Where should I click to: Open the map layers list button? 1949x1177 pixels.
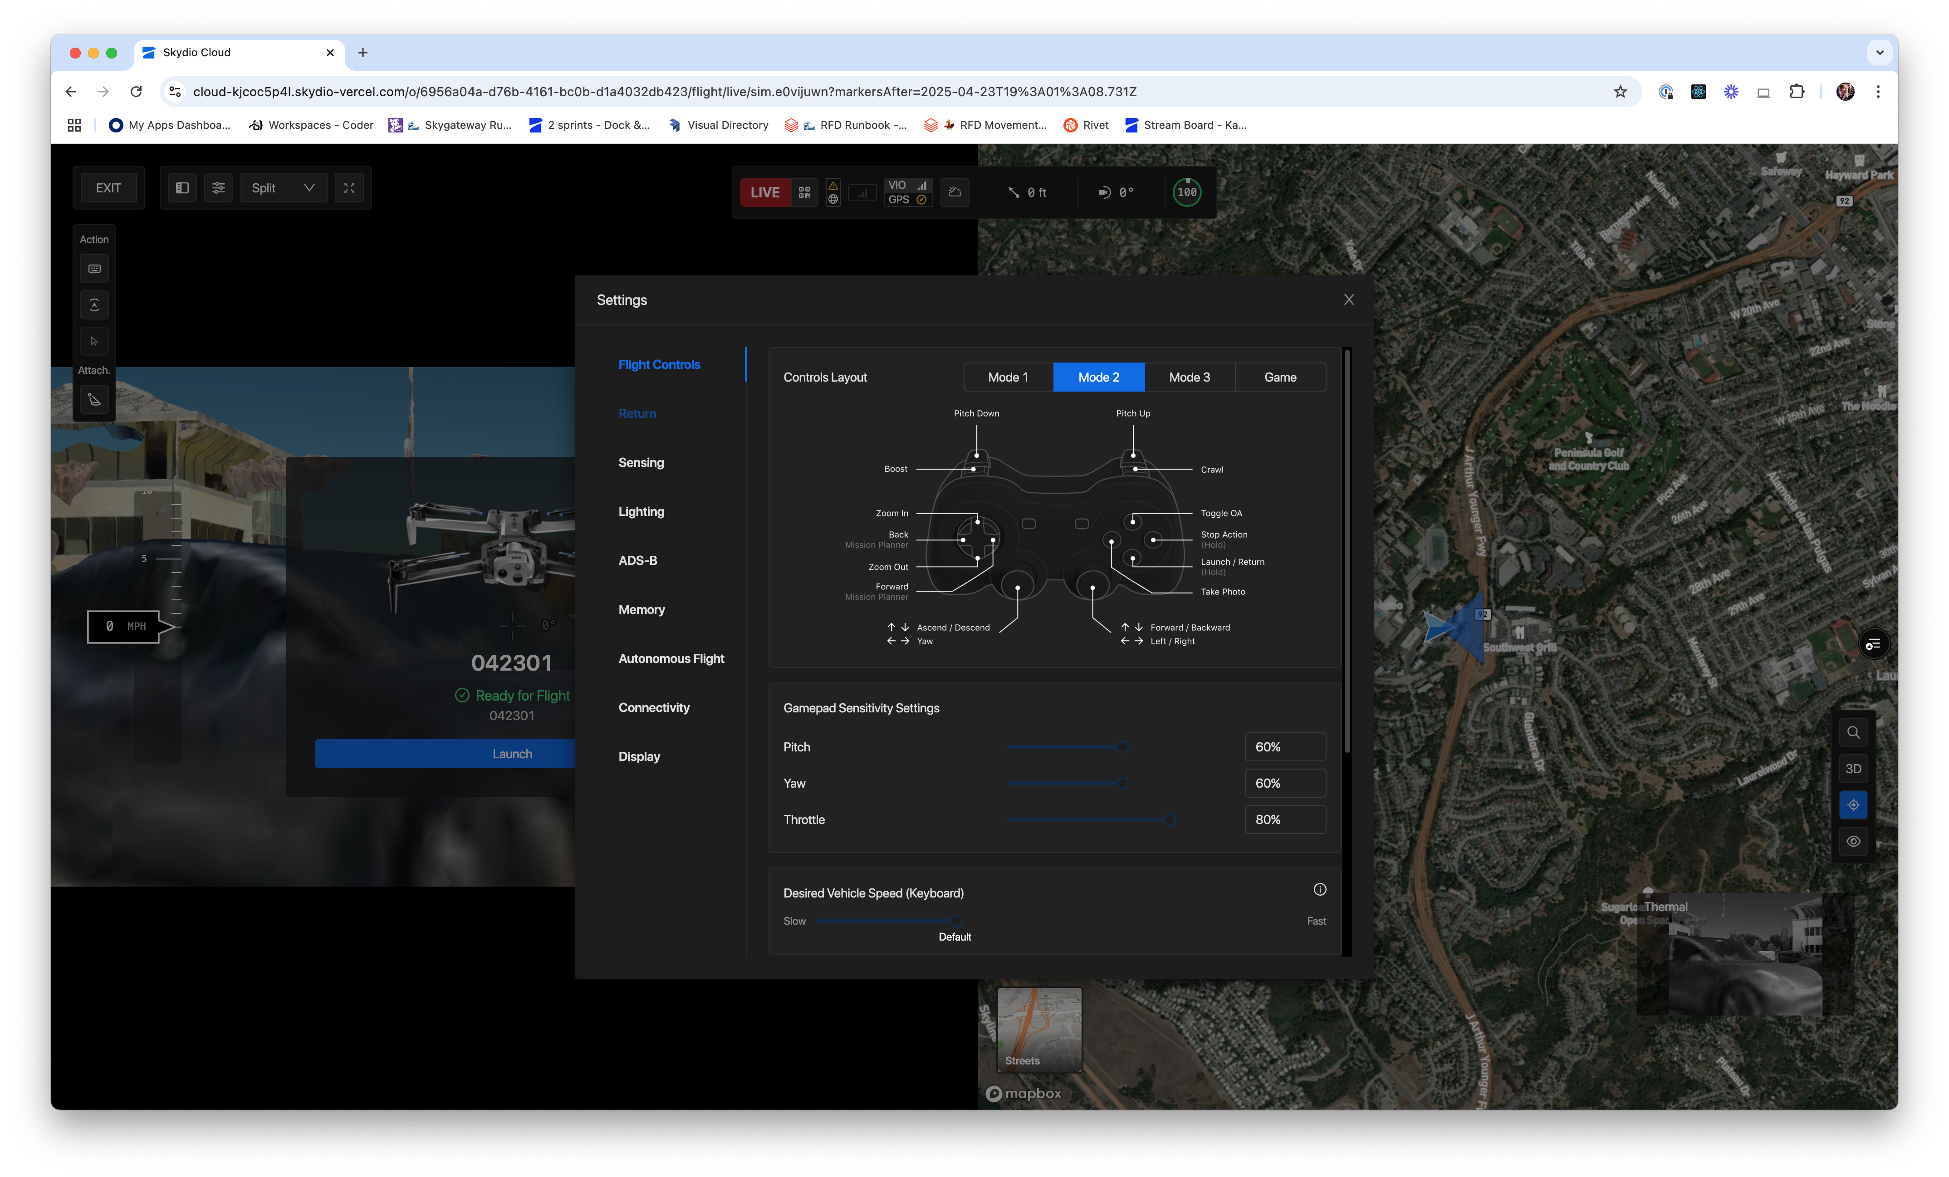[x=1873, y=645]
